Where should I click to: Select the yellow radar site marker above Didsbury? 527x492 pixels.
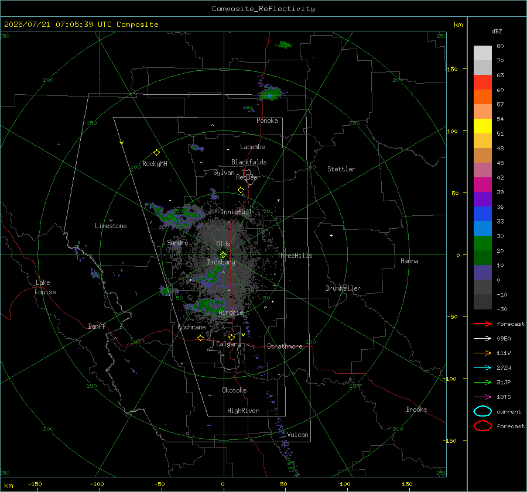[223, 255]
